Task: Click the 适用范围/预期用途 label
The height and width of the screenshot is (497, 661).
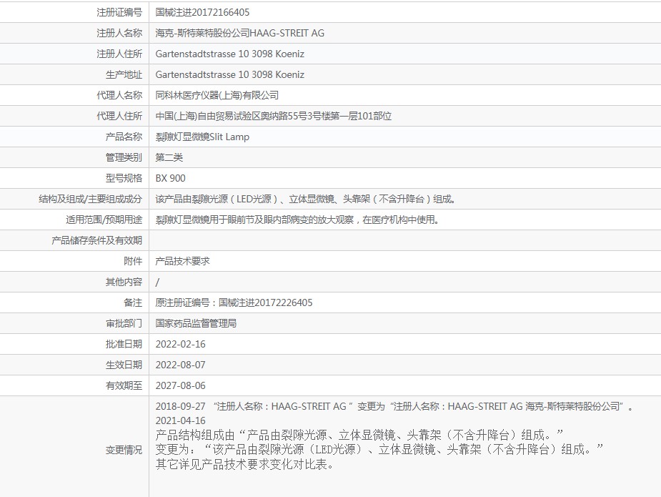Action: pos(104,220)
